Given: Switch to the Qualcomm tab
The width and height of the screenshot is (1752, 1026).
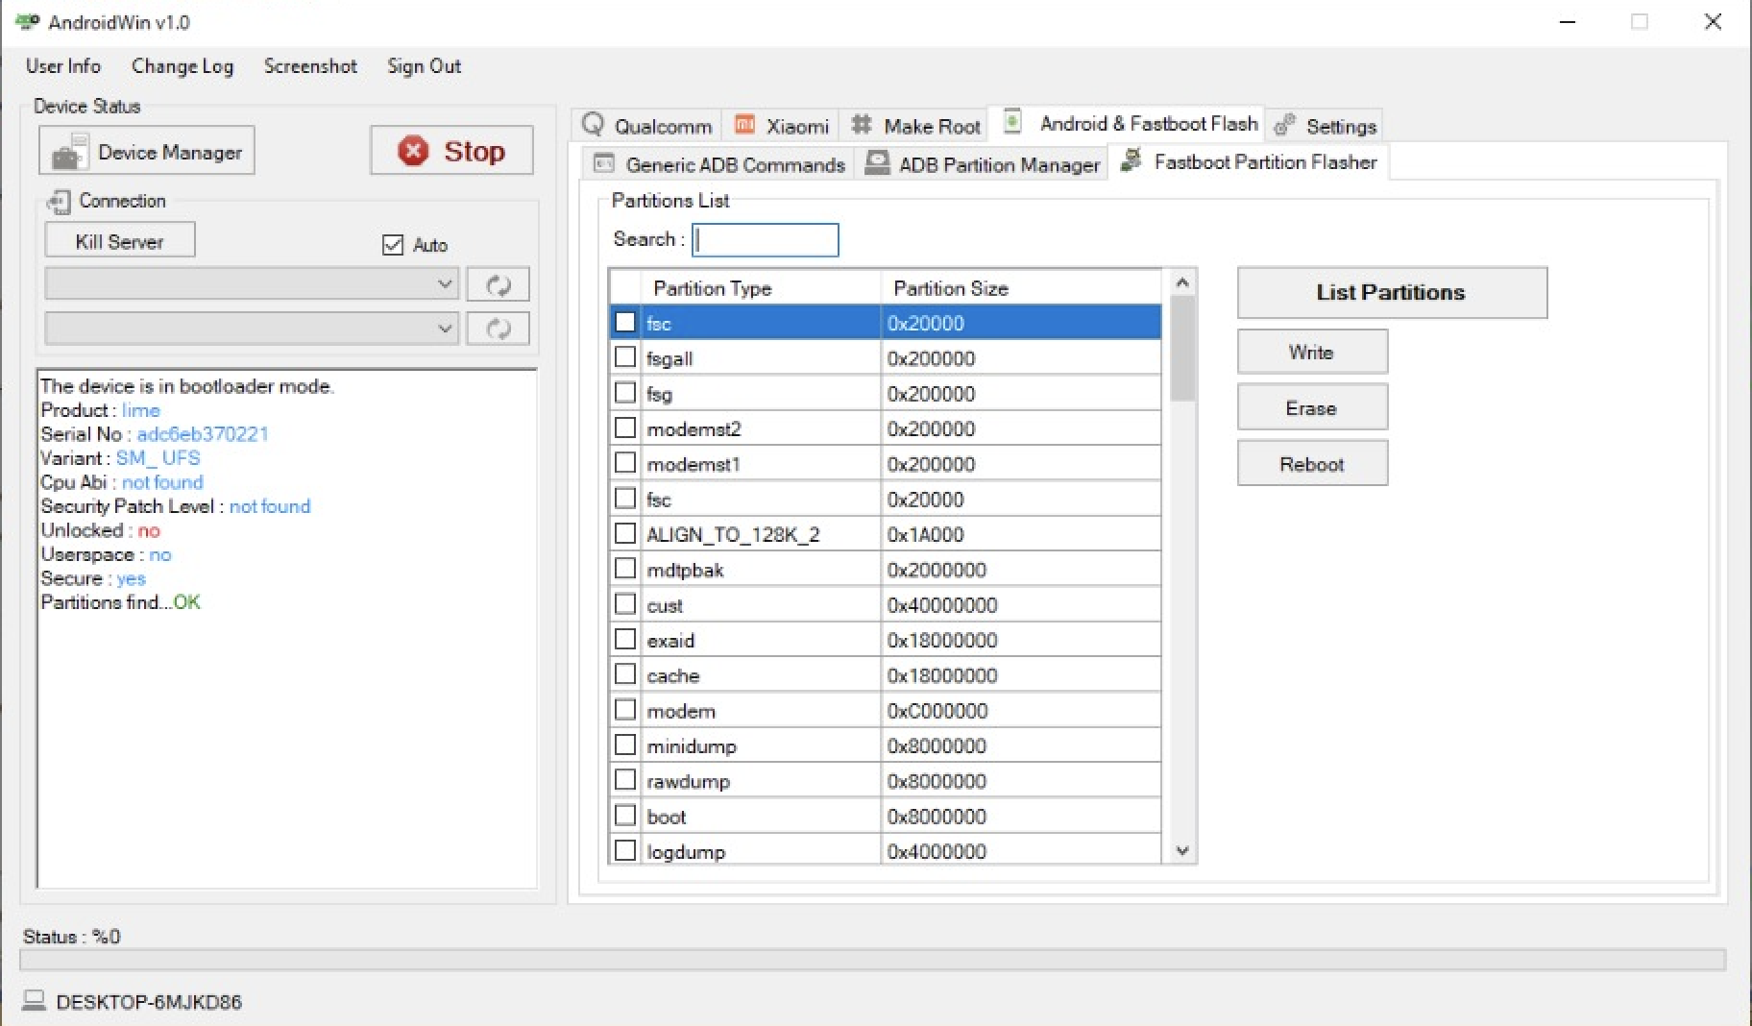Looking at the screenshot, I should click(647, 126).
